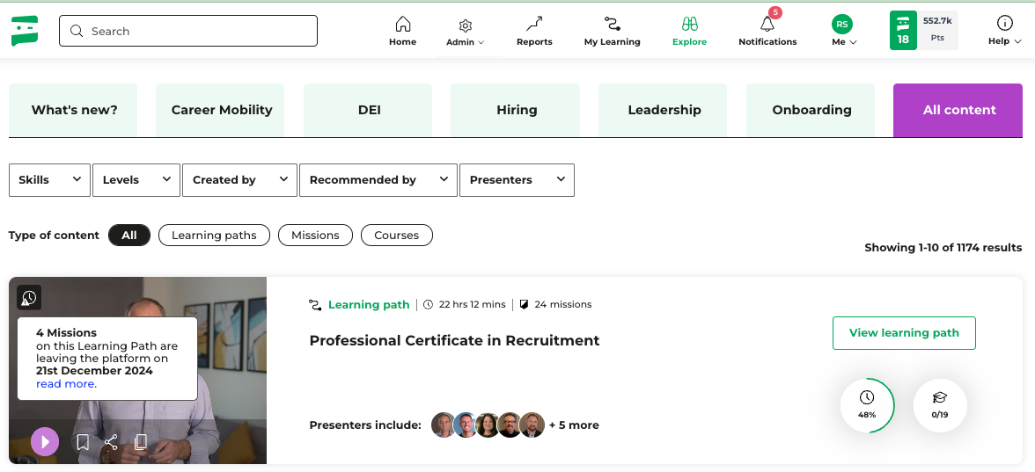This screenshot has width=1035, height=472.
Task: Share the Professional Certificate learning path
Action: click(x=111, y=442)
